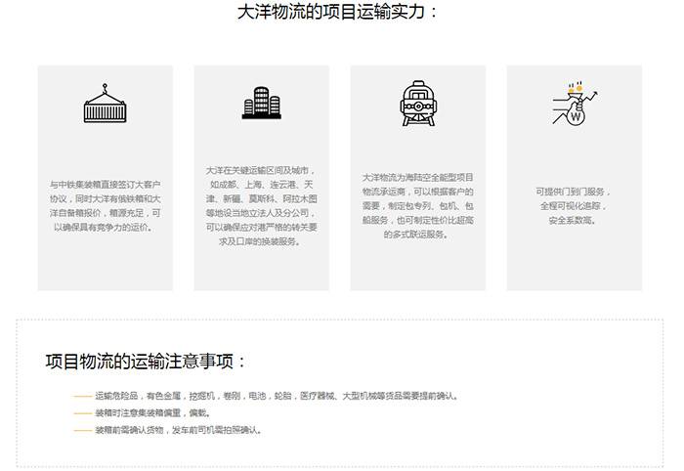Click the orange dash before 装箱时注意集装箱偏重
The width and height of the screenshot is (684, 471).
point(82,413)
